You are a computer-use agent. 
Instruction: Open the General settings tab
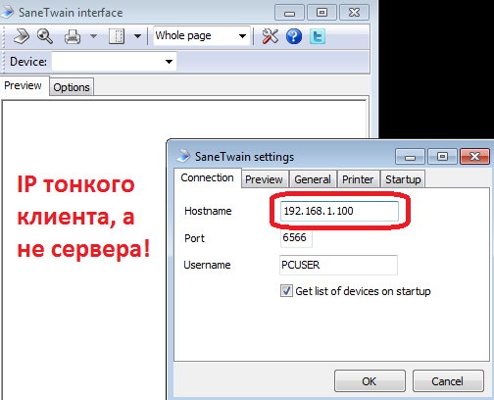(x=313, y=179)
